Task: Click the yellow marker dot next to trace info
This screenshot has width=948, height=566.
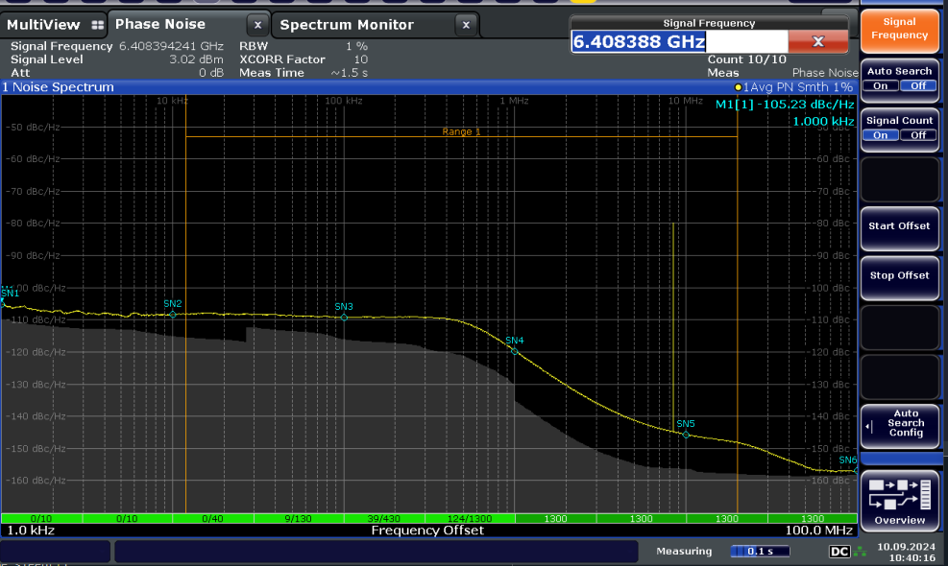Action: tap(738, 86)
